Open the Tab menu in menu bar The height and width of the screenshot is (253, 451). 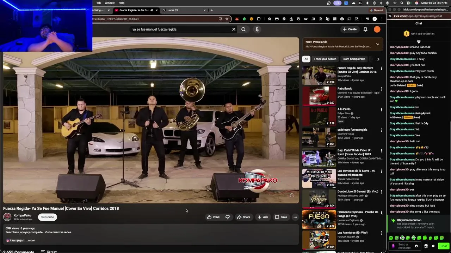[x=99, y=3]
